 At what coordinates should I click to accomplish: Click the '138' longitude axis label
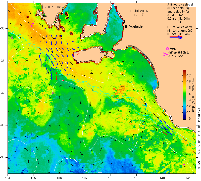pyautogui.click(x=111, y=178)
